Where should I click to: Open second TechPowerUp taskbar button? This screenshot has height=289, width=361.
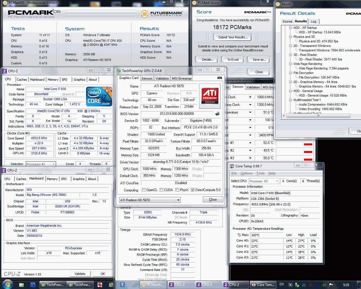[x=80, y=285]
